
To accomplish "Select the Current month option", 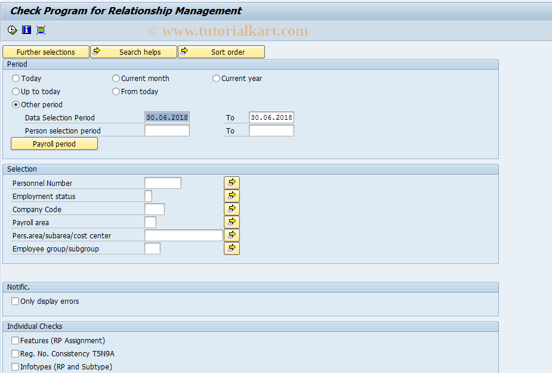I will point(115,78).
